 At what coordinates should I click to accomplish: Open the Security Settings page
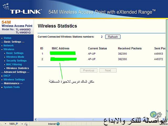click(16, 61)
